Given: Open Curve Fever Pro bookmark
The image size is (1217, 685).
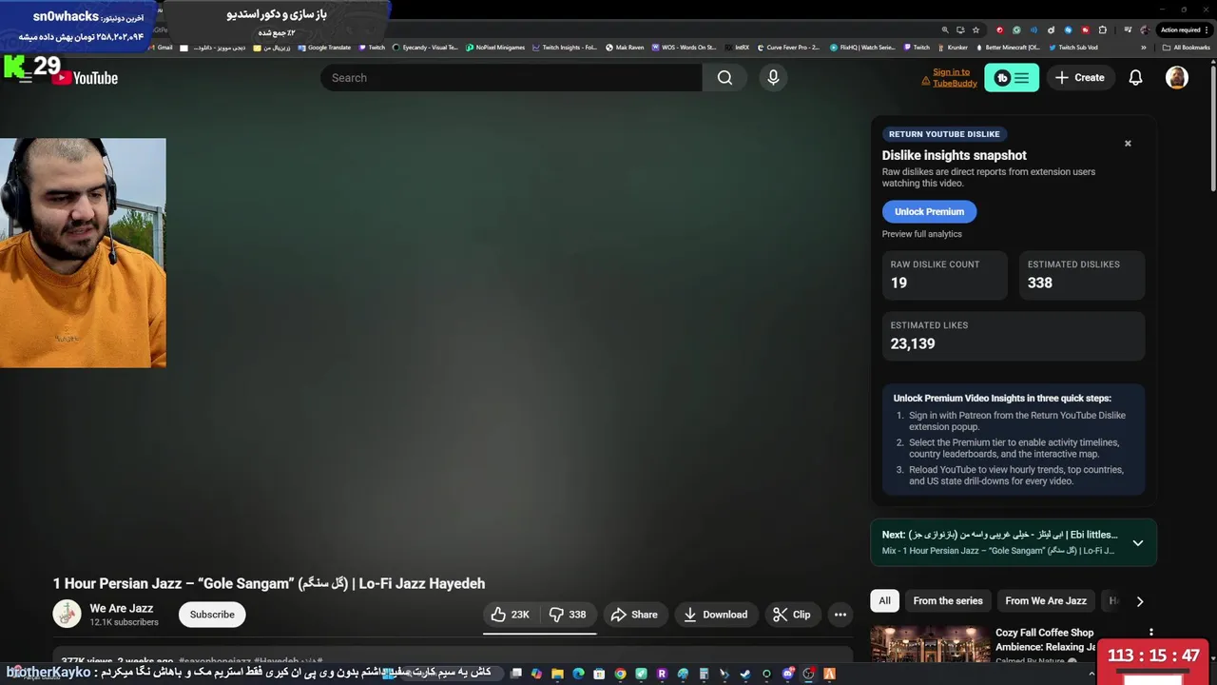Looking at the screenshot, I should [x=788, y=48].
